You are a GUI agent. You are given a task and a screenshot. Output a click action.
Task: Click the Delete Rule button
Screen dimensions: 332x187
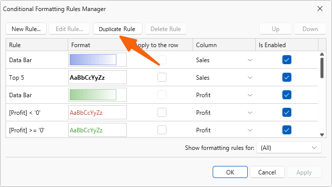[165, 29]
